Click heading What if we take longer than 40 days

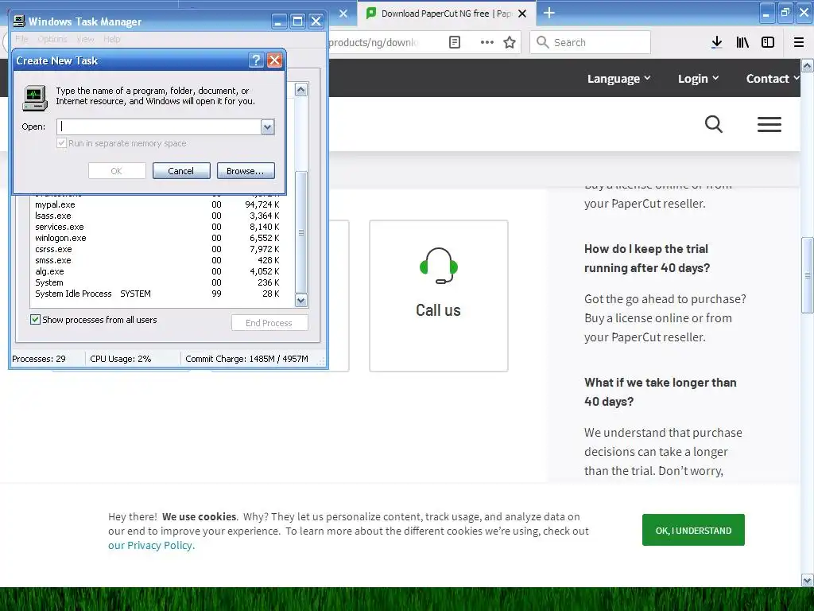(x=661, y=391)
